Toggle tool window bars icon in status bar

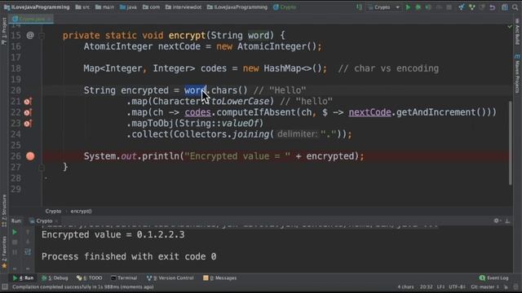tap(4, 287)
